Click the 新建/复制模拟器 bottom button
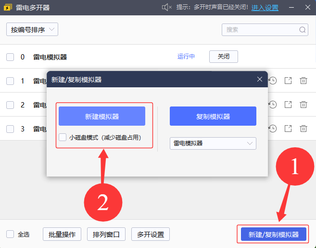This screenshot has width=316, height=248. pos(274,234)
